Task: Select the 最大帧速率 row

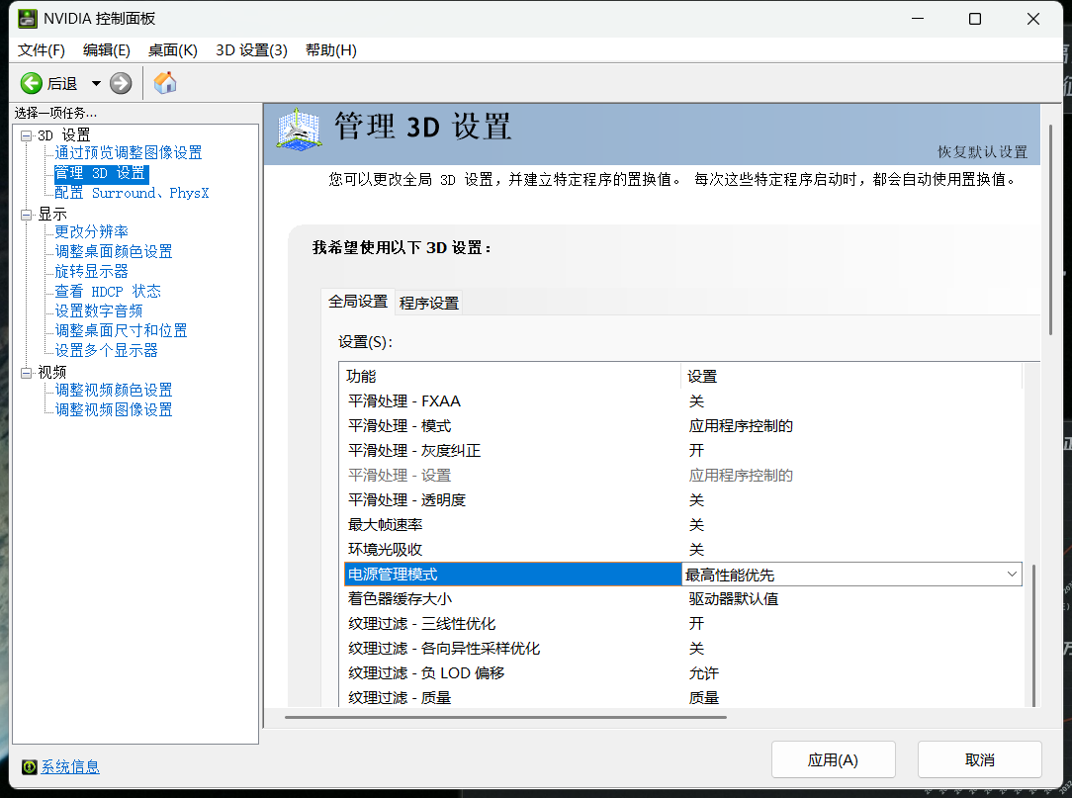Action: [x=683, y=524]
